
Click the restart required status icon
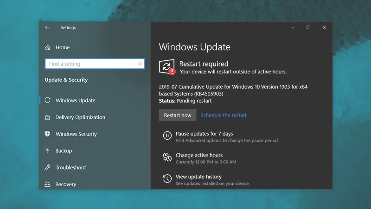click(x=167, y=67)
